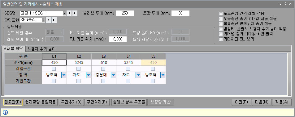
Task: Click 레벨구간 row header
Action: pyautogui.click(x=23, y=69)
